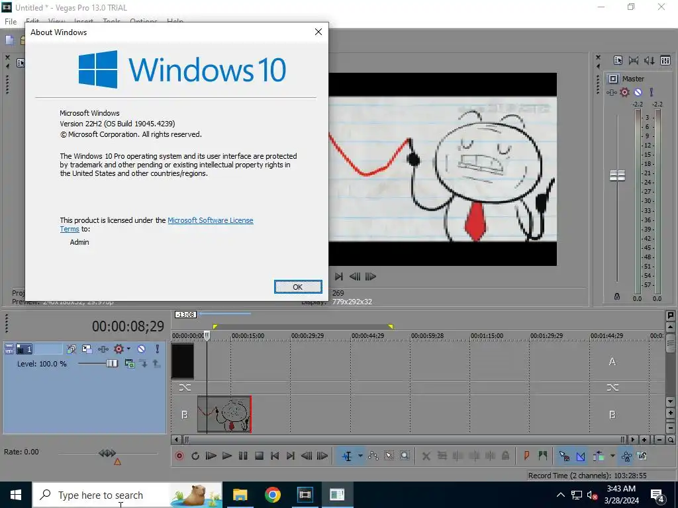Click the track 1 number badge
Viewport: 678px width, 508px height.
tap(24, 349)
